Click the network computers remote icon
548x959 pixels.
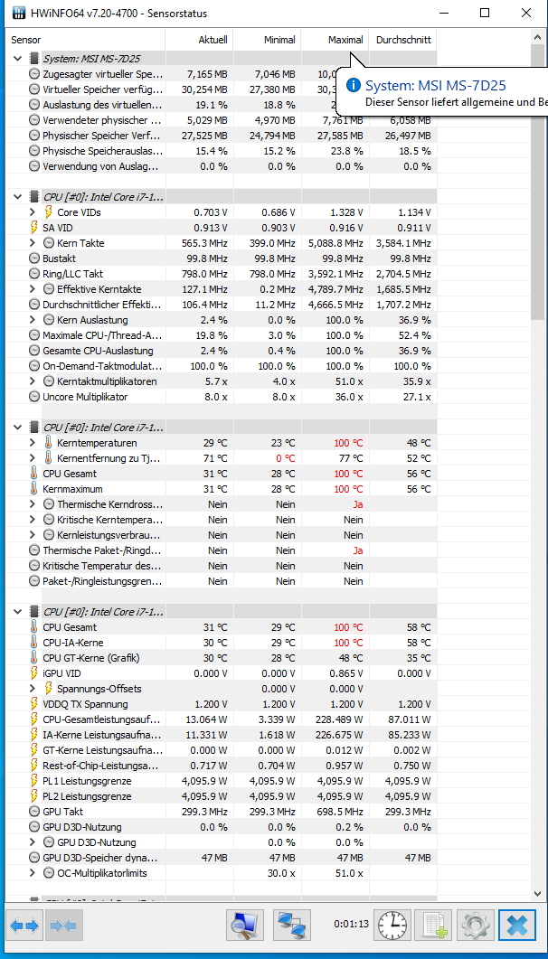[x=292, y=926]
